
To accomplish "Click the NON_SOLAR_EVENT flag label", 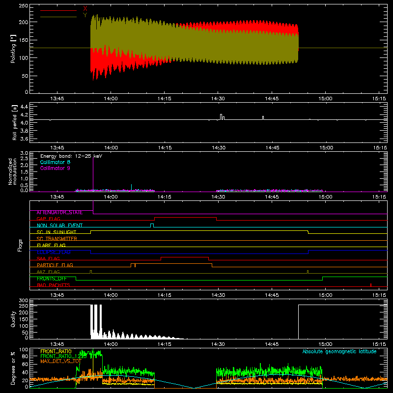I will 59,225.
